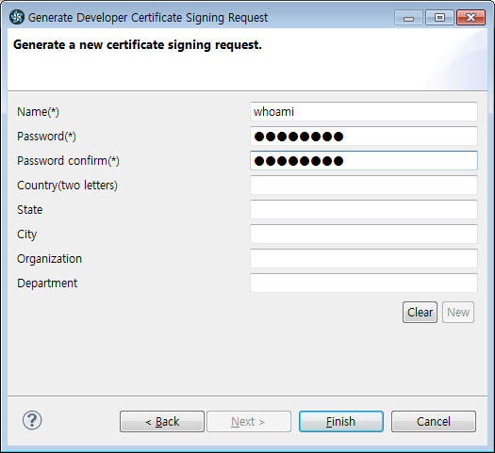The width and height of the screenshot is (495, 453).
Task: Click the Country(two letters) label
Action: (67, 186)
